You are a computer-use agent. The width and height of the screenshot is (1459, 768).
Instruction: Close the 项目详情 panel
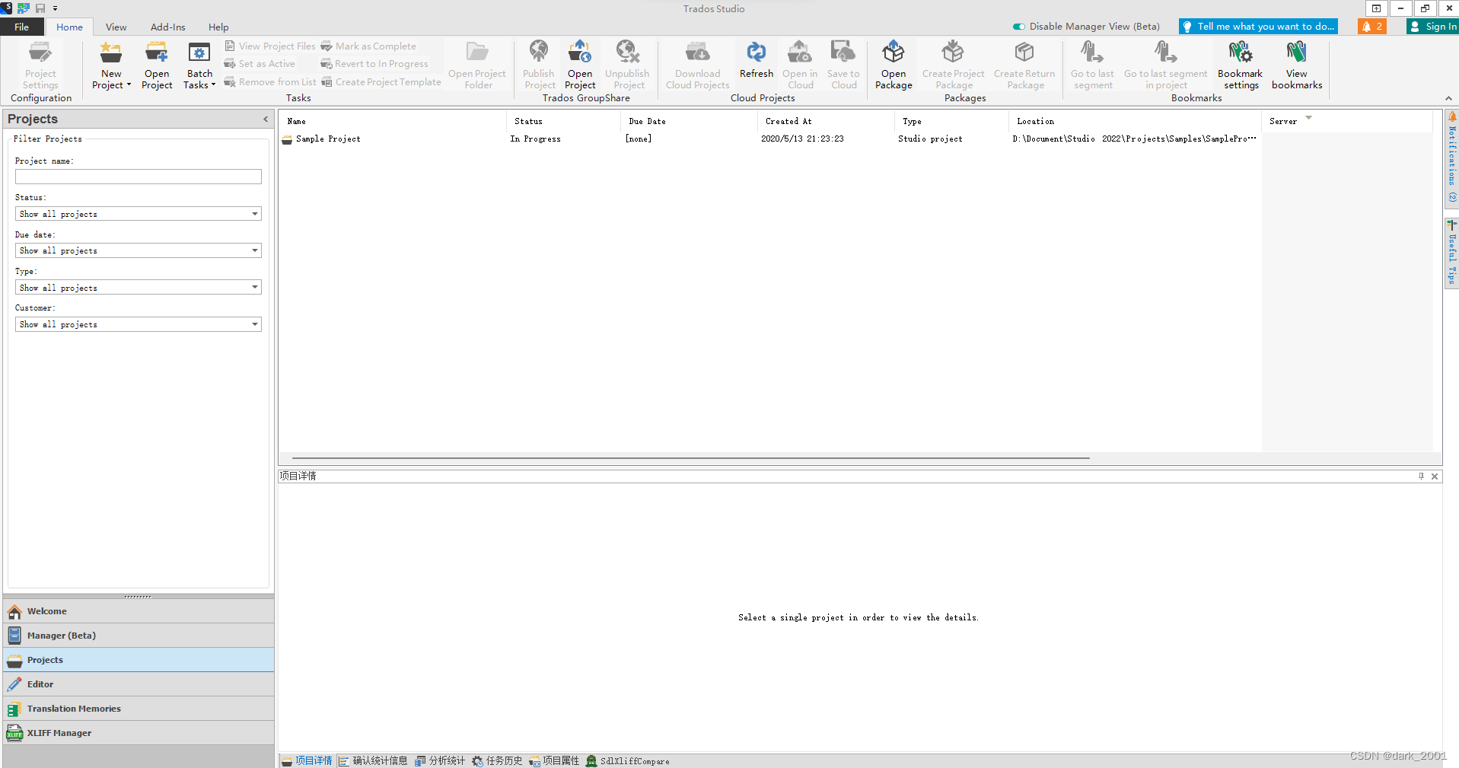click(x=1435, y=476)
